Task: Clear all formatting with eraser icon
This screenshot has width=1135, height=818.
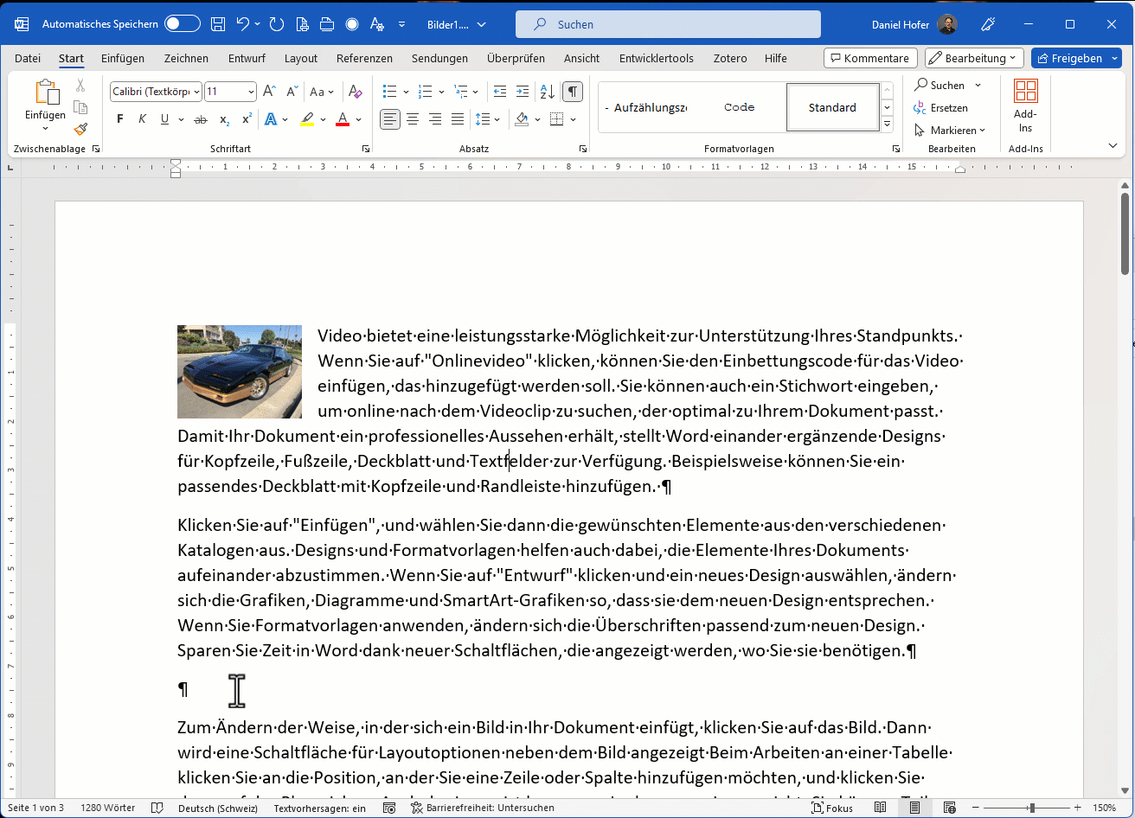Action: 355,92
